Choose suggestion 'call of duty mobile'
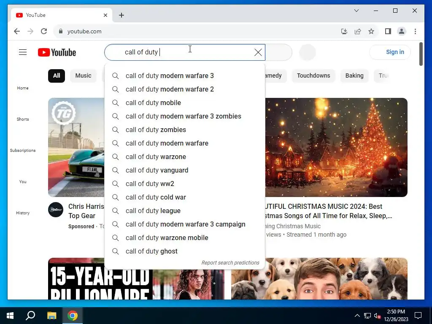Screen dimensions: 432x324 click(x=185, y=103)
